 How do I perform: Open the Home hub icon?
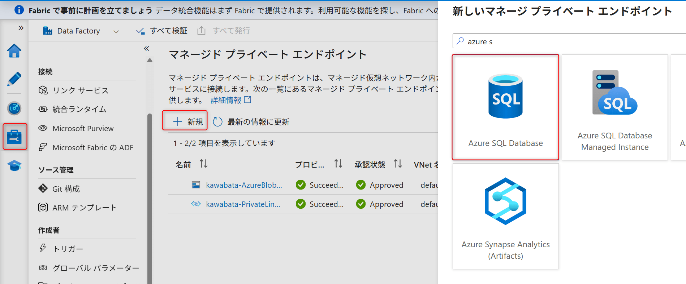14,51
